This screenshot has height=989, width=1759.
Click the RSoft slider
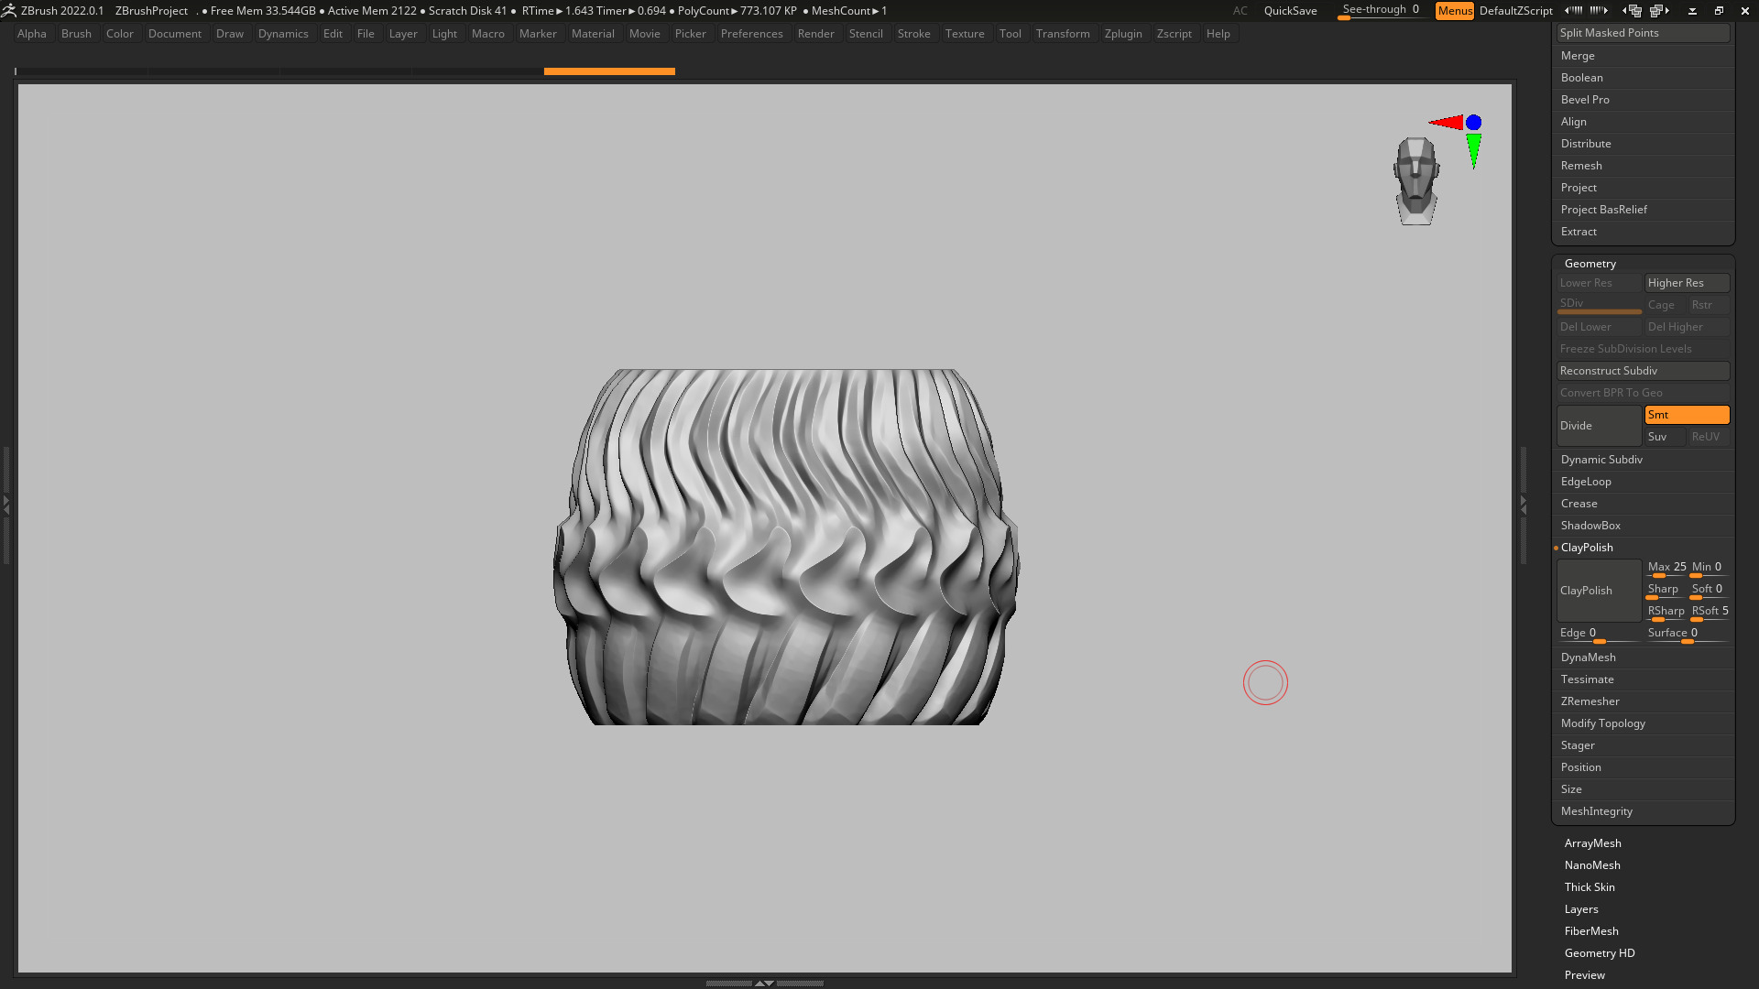tap(1710, 613)
